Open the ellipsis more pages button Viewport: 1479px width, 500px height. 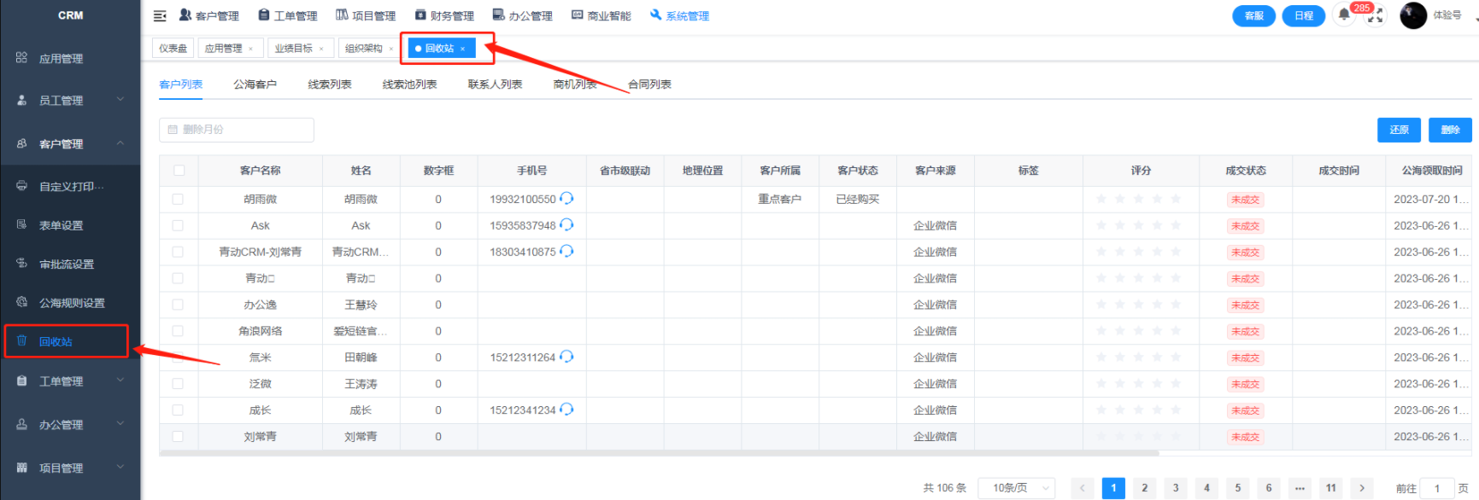coord(1300,488)
